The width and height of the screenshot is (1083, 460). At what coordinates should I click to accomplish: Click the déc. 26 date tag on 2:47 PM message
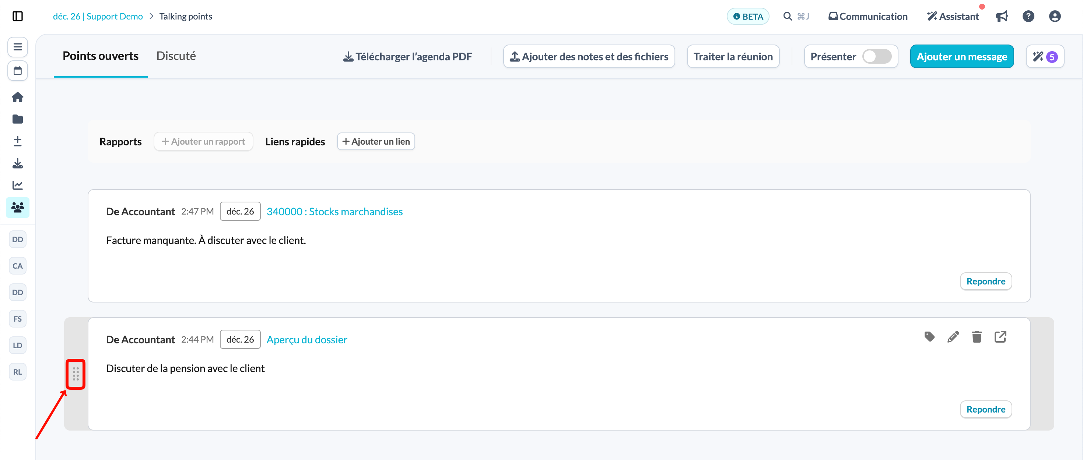point(240,211)
